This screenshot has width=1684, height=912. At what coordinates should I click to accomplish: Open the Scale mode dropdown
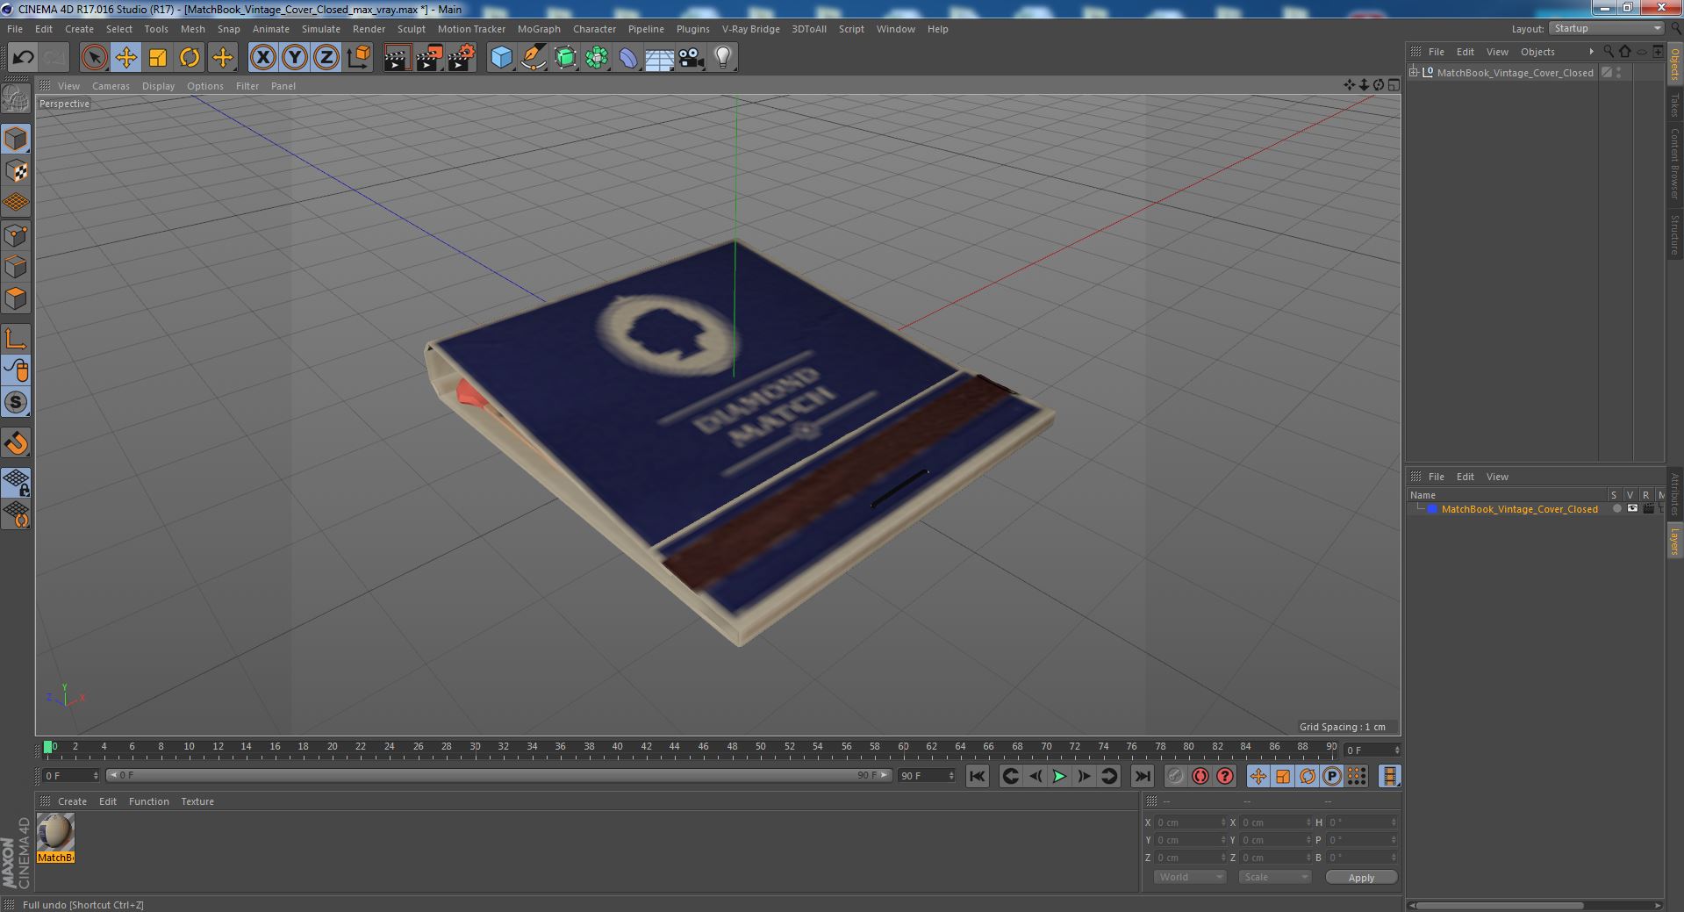(1275, 877)
